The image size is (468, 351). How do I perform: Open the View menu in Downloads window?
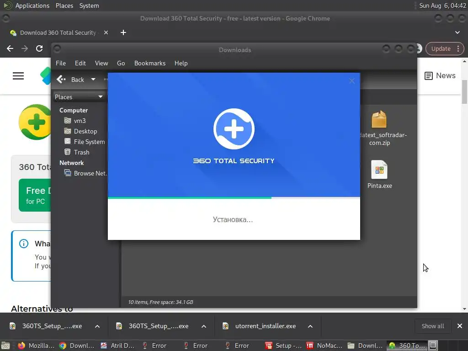coord(101,63)
